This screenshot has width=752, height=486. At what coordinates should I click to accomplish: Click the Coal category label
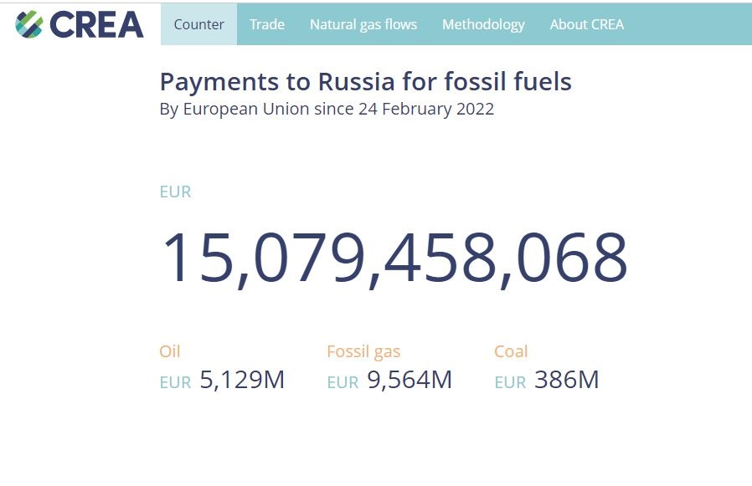[x=511, y=351]
